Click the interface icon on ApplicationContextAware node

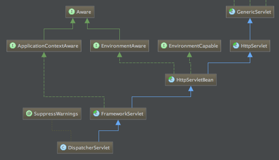(x=13, y=45)
